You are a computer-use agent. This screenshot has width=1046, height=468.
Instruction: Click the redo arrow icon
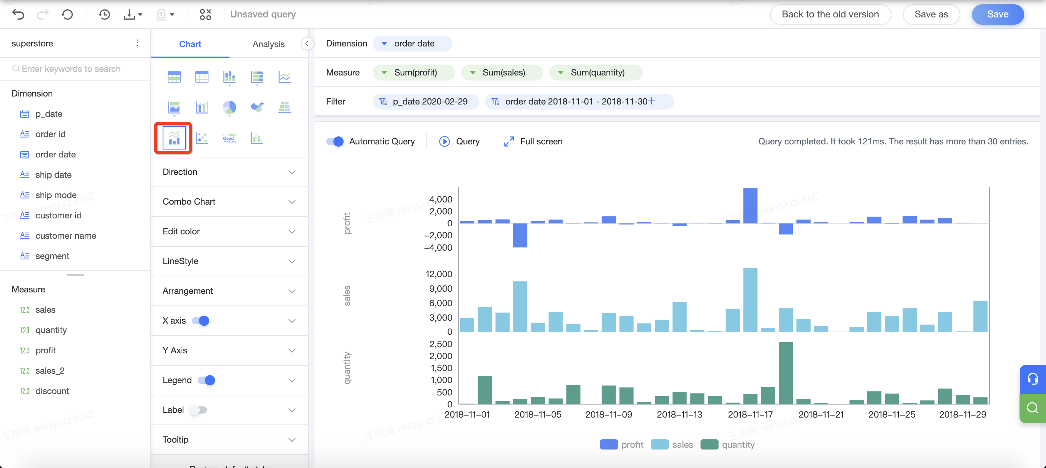tap(42, 15)
